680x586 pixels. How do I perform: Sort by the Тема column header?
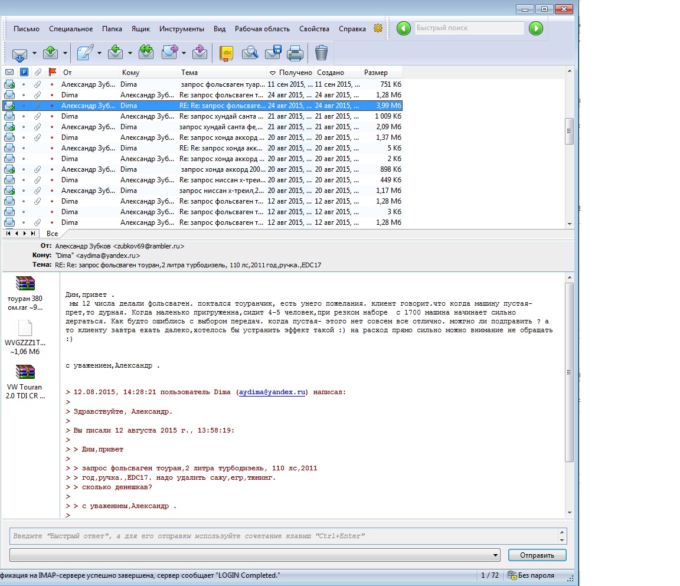click(222, 73)
